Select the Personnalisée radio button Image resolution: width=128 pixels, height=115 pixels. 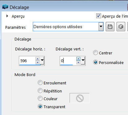pos(96,62)
